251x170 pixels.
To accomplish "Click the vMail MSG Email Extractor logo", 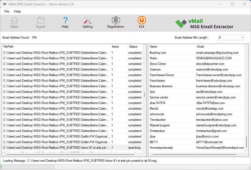I will (x=204, y=24).
